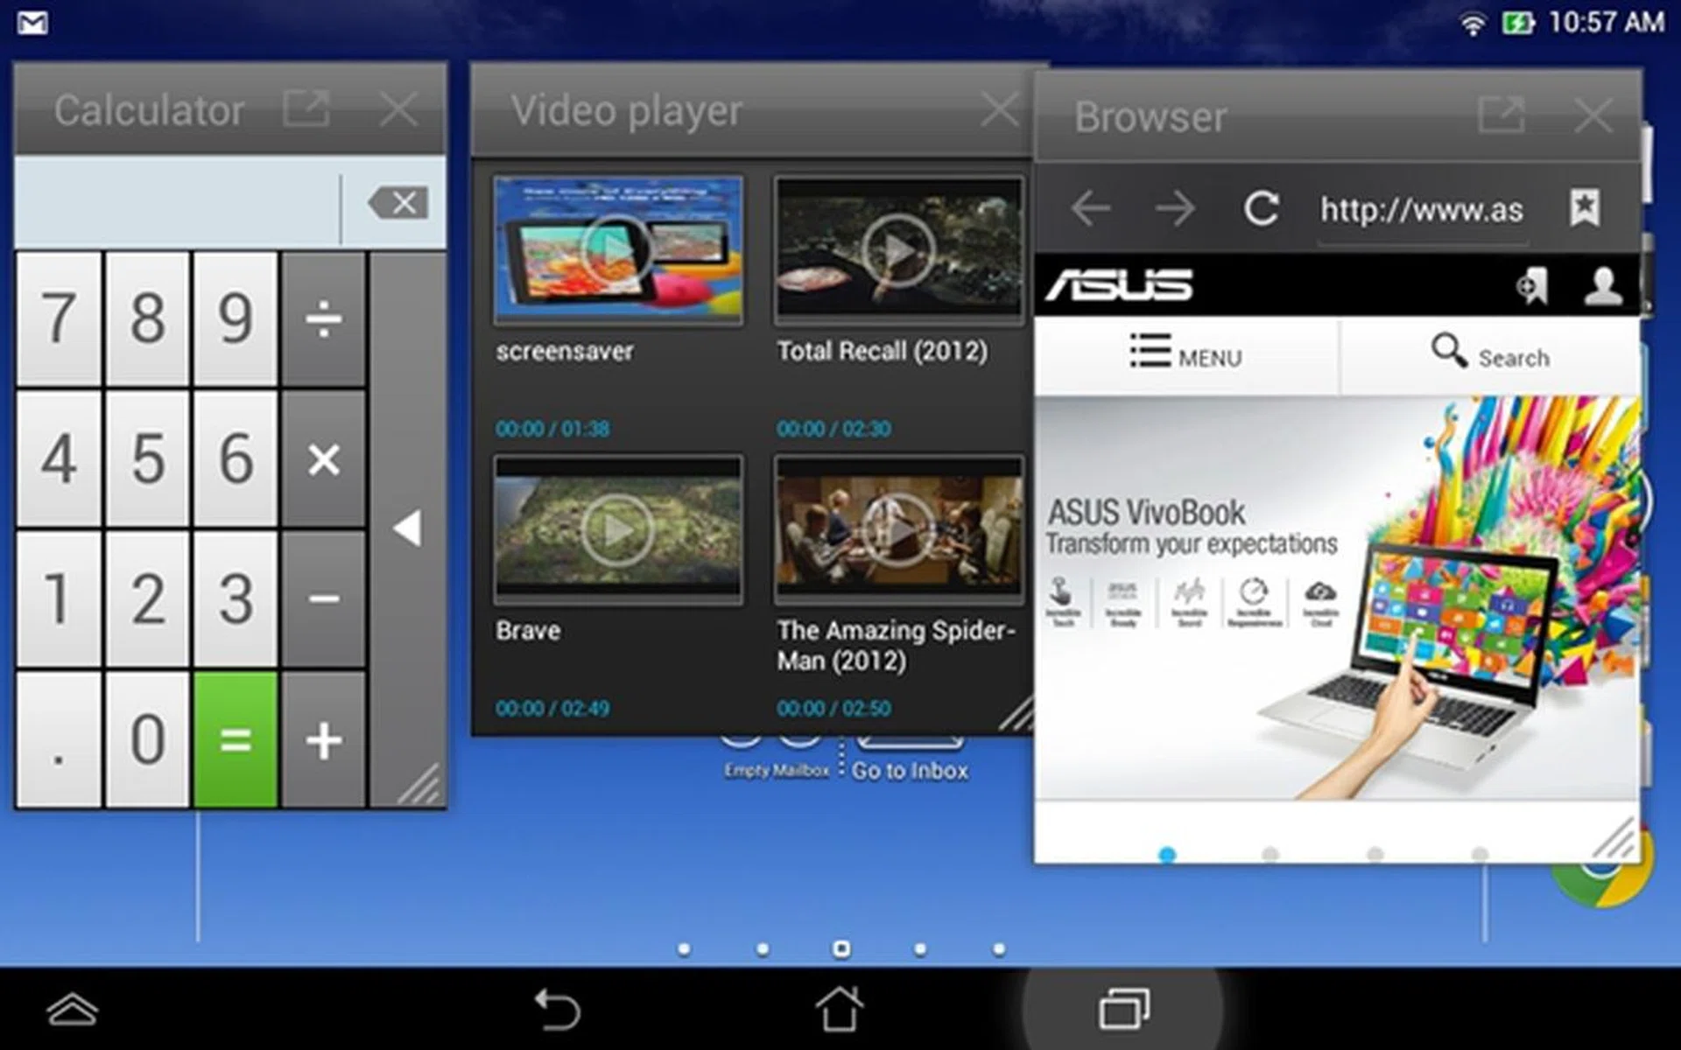Expand calculator advanced panel arrow
The width and height of the screenshot is (1681, 1050).
408,528
